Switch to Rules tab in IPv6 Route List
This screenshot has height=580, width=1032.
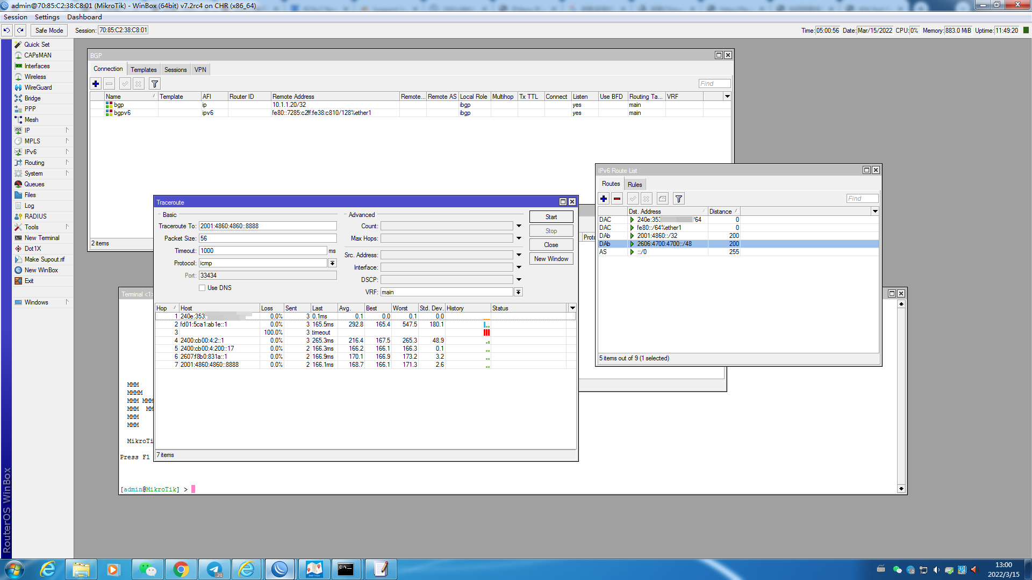(x=635, y=185)
